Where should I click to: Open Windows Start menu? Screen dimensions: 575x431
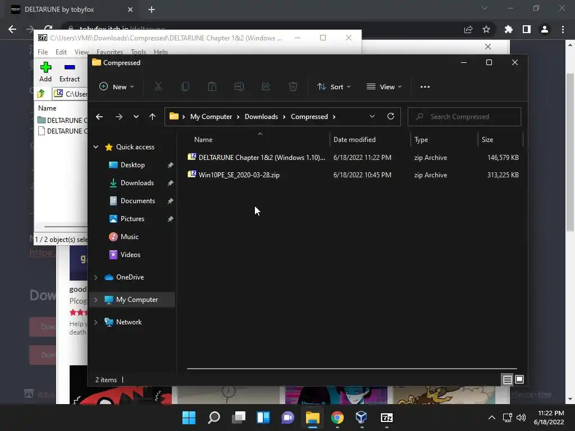[189, 418]
